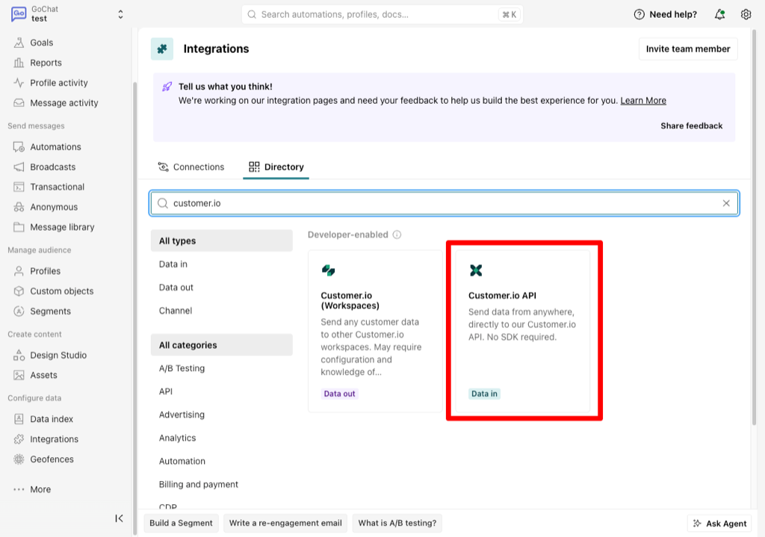This screenshot has height=537, width=765.
Task: Click the Segments sidebar icon
Action: (x=19, y=311)
